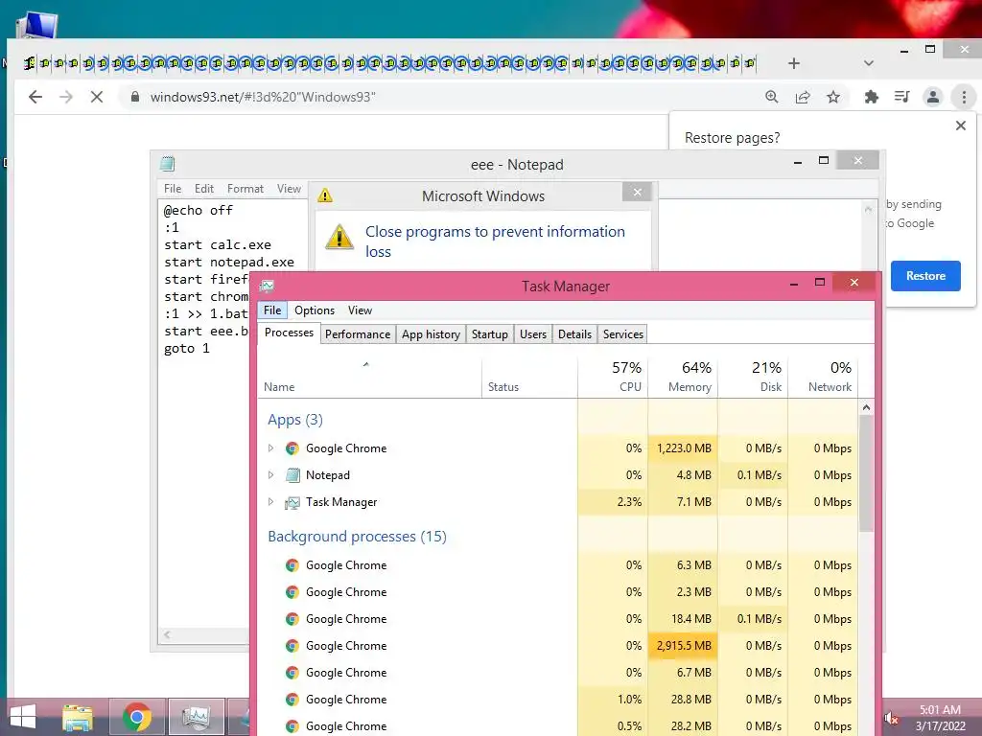
Task: Open the zoom magnifier in address bar
Action: (772, 97)
